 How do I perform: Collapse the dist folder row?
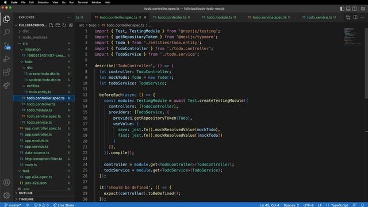point(44,31)
